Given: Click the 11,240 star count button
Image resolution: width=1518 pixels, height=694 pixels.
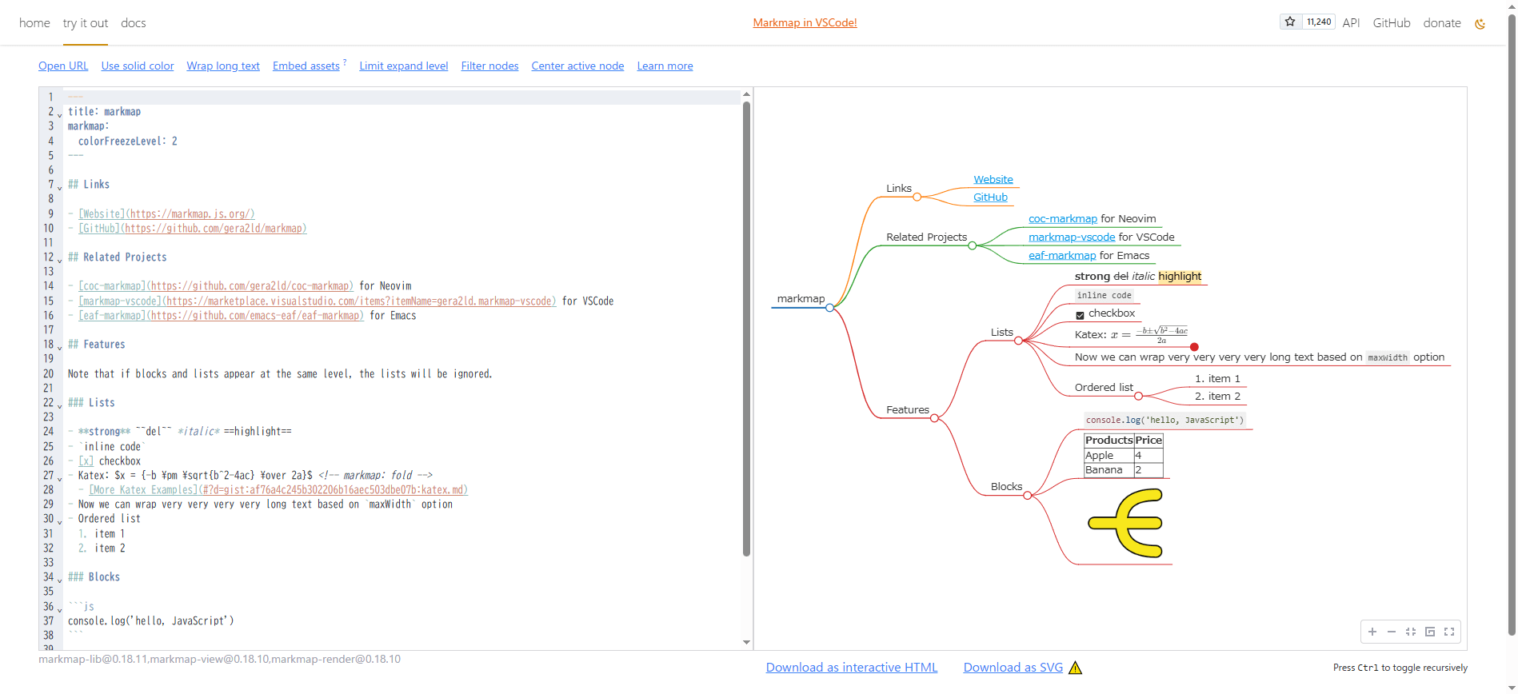Looking at the screenshot, I should click(1319, 22).
